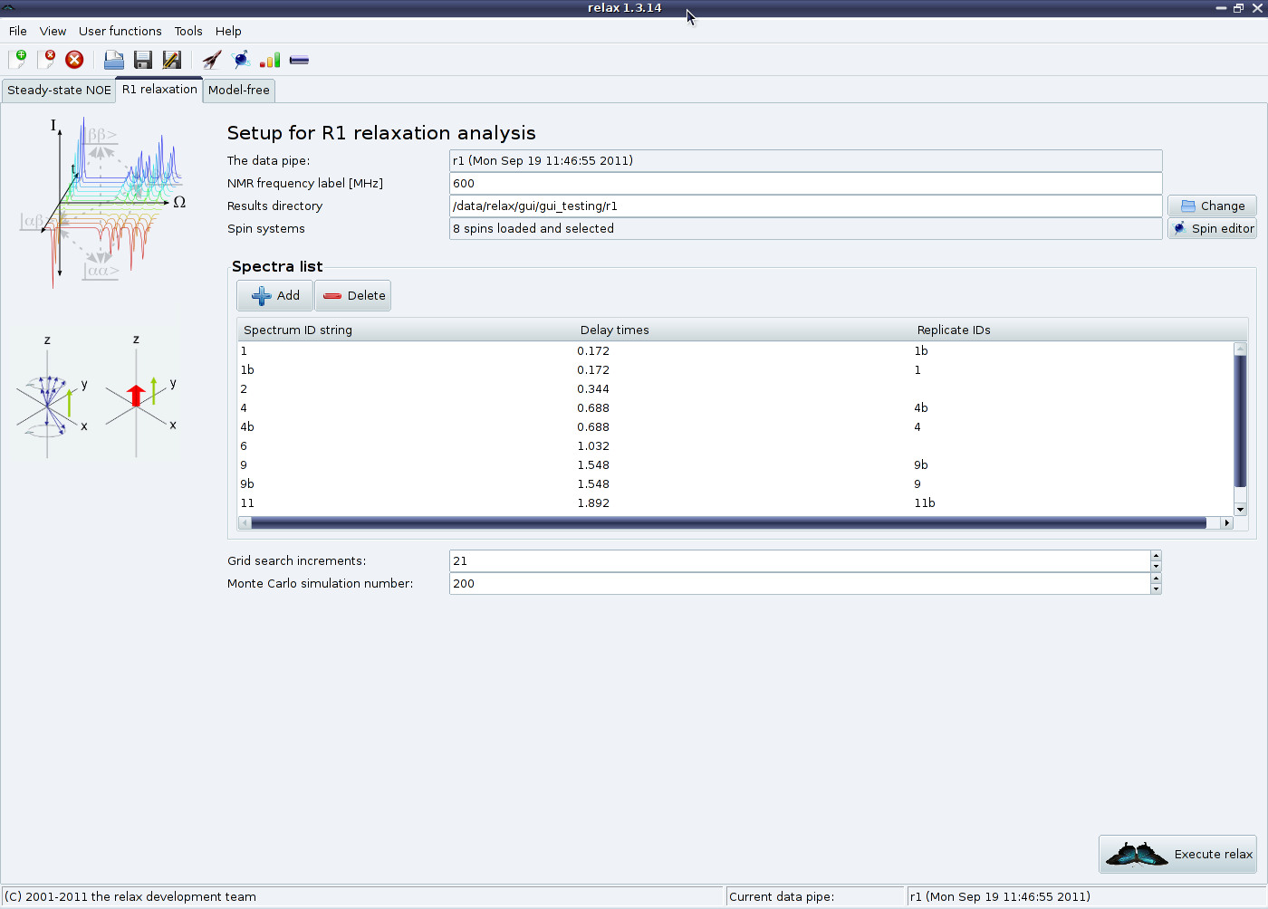Save the relax state with floppy icon
Image resolution: width=1268 pixels, height=909 pixels.
click(143, 60)
